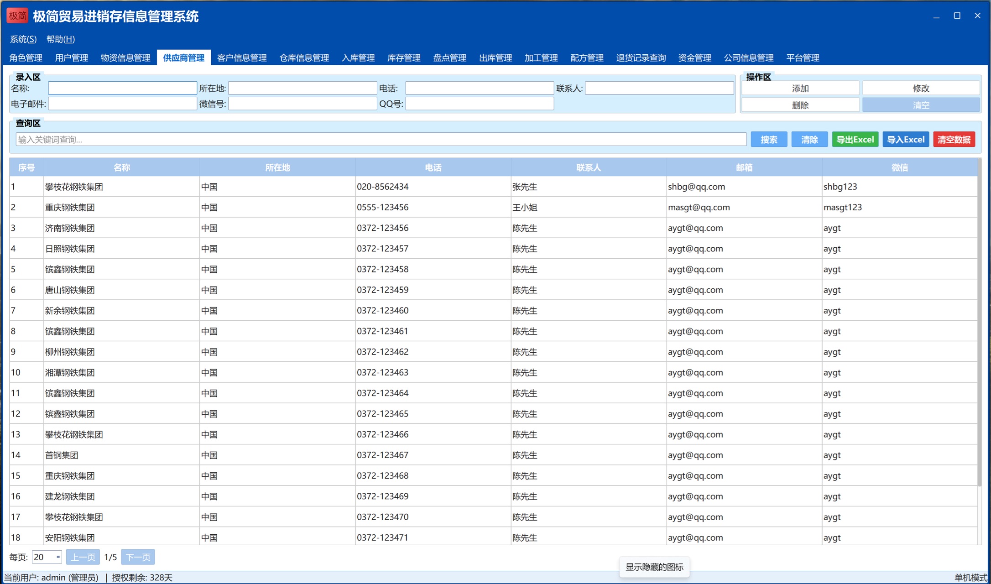Switch to the 出库管理 tab

click(x=495, y=58)
